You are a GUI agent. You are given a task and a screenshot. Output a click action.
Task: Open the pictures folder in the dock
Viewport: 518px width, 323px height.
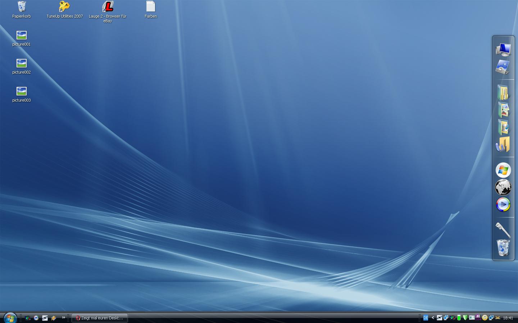click(x=503, y=110)
